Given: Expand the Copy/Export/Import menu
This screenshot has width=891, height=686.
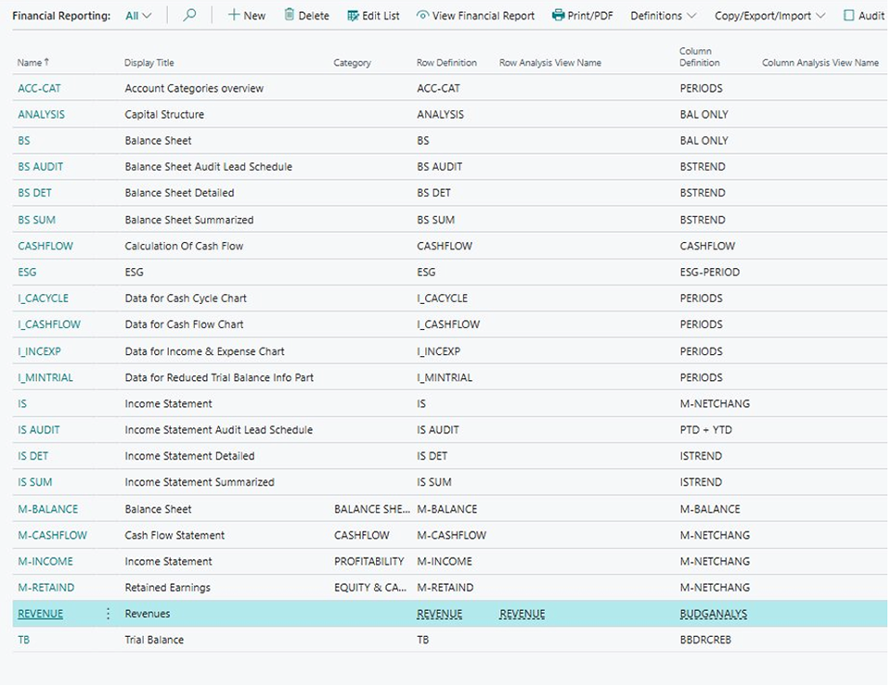Looking at the screenshot, I should pyautogui.click(x=770, y=16).
